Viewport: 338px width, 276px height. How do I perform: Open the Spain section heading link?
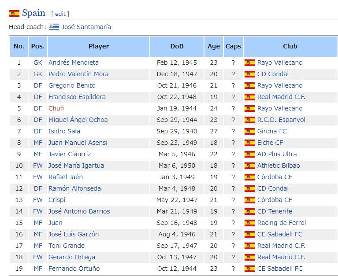pyautogui.click(x=33, y=13)
